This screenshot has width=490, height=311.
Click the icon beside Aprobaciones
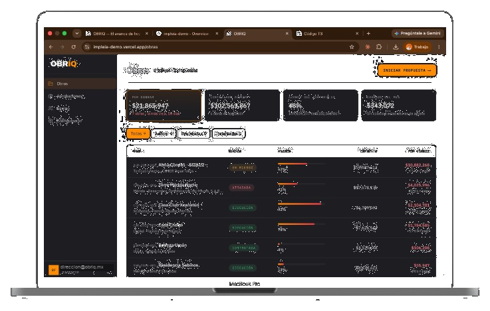[x=51, y=96]
